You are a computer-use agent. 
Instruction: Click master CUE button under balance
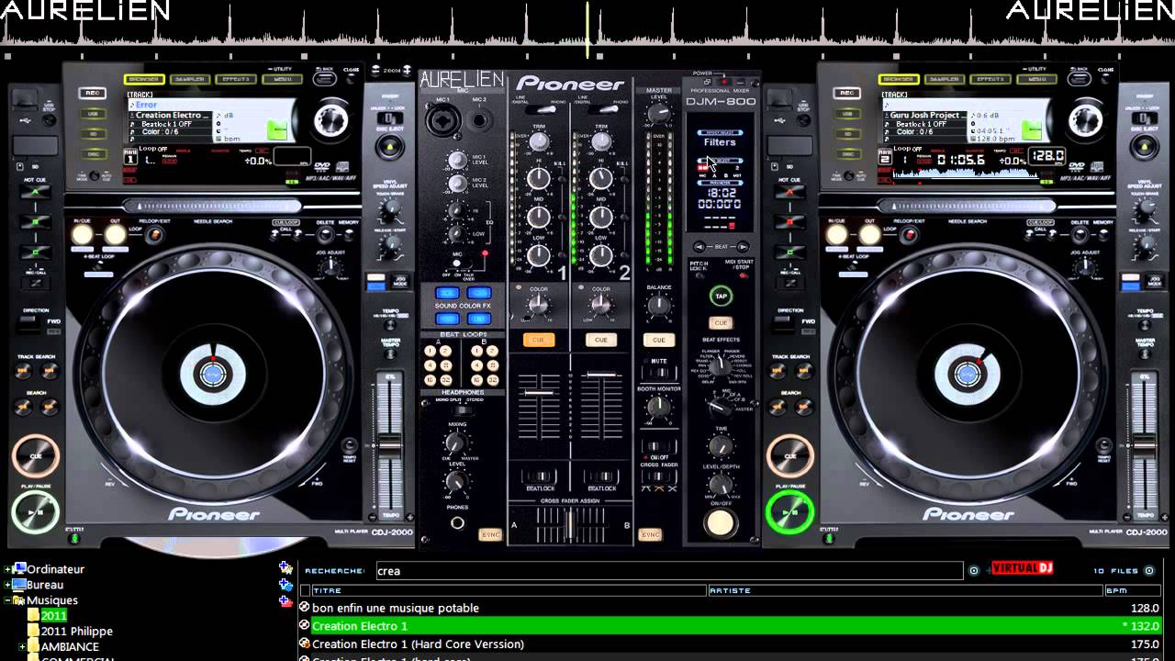(x=658, y=340)
